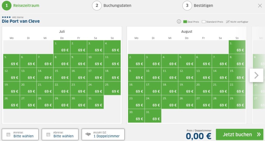Image resolution: width=265 pixels, height=141 pixels.
Task: Switch to the Buchungsdaten step
Action: (x=117, y=6)
